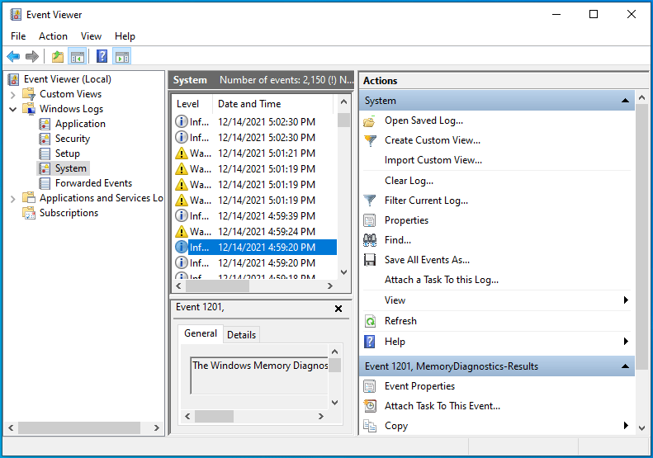Click Open Saved Log... text

click(x=424, y=120)
